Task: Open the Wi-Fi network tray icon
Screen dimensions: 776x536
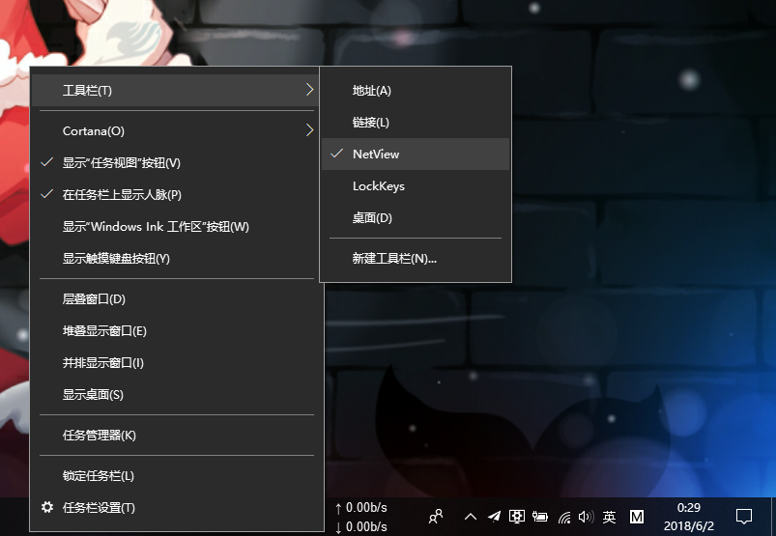Action: tap(564, 518)
